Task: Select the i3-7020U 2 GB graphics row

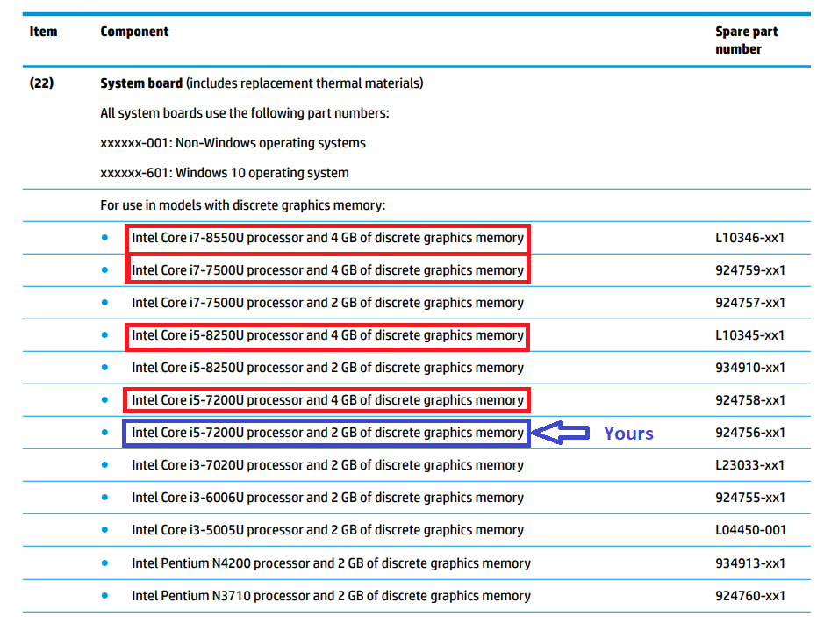Action: point(417,465)
